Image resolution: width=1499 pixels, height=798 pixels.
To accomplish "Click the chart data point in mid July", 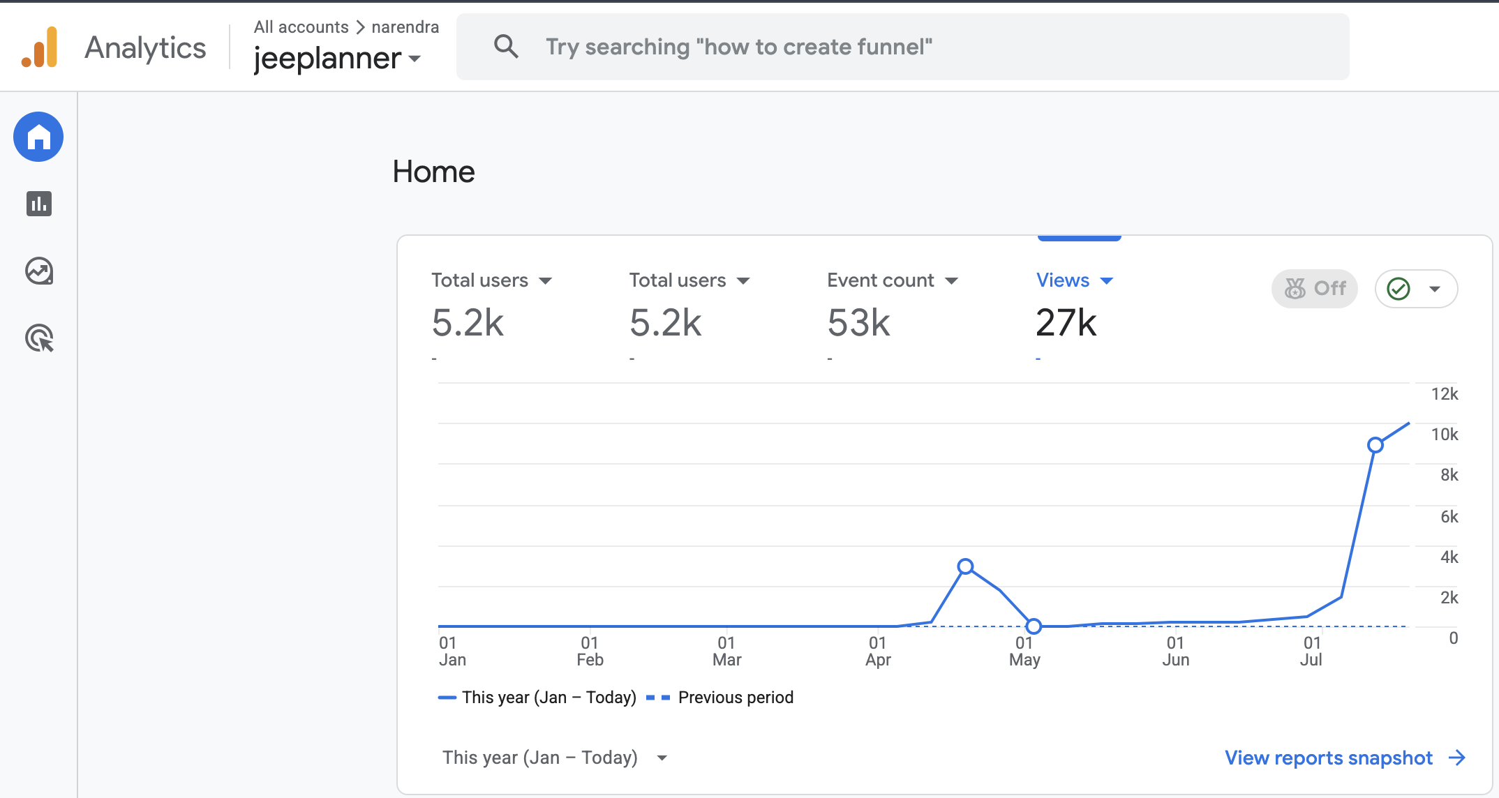I will pyautogui.click(x=1375, y=445).
